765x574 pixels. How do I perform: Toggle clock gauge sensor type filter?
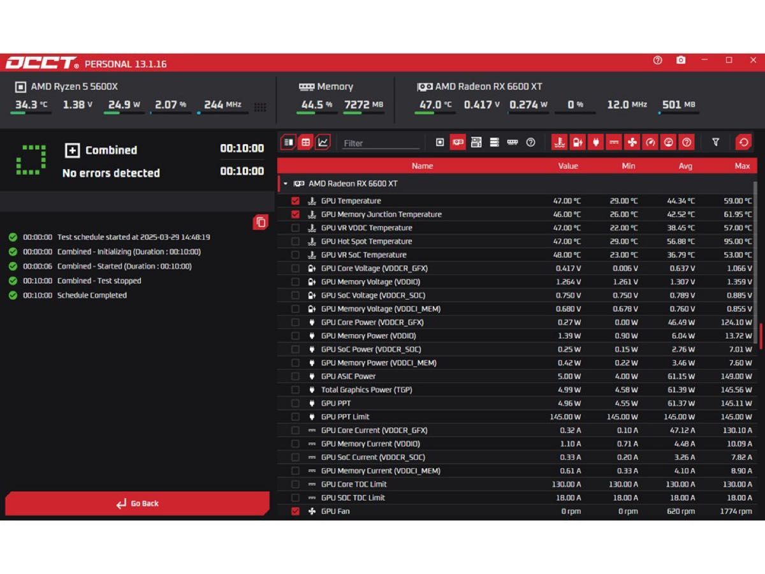650,142
